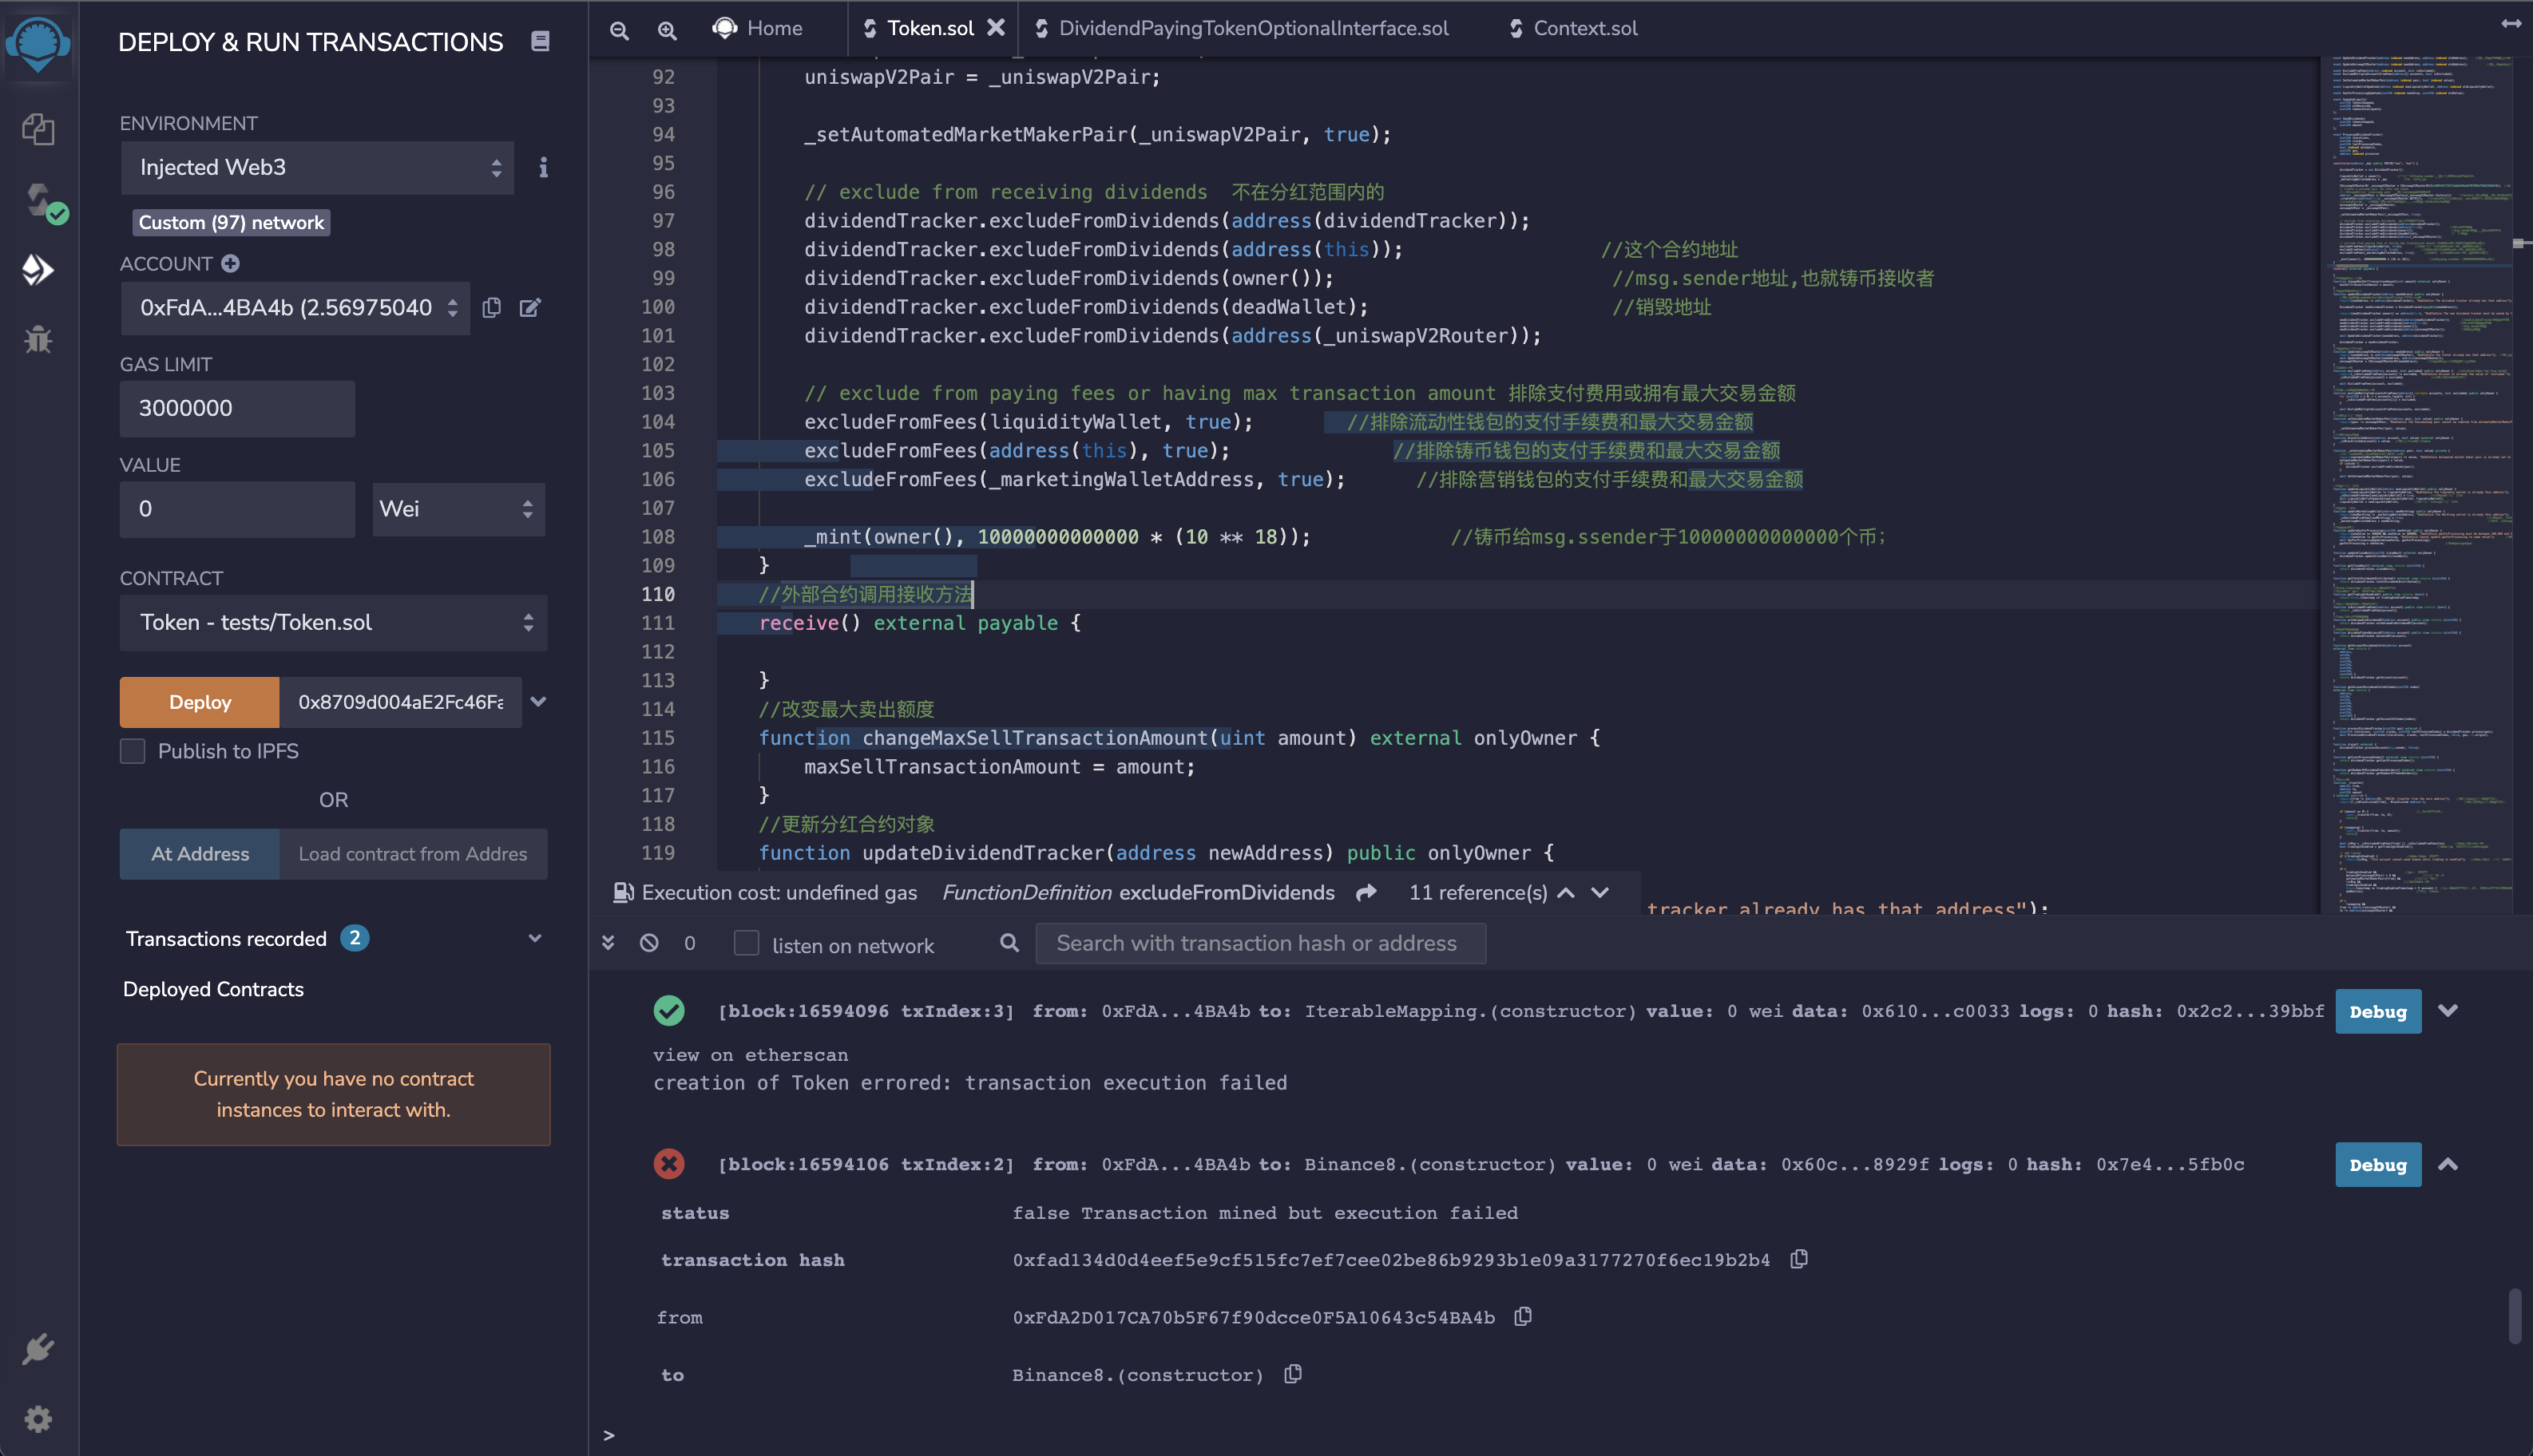Click the terminal vertical scrollbar thumb
The height and width of the screenshot is (1456, 2533).
pyautogui.click(x=2515, y=1316)
